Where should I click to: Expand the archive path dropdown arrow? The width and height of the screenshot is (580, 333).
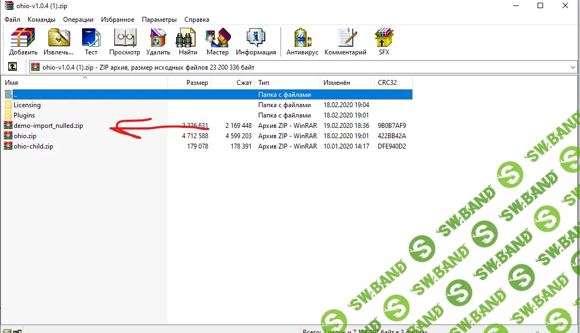(572, 67)
